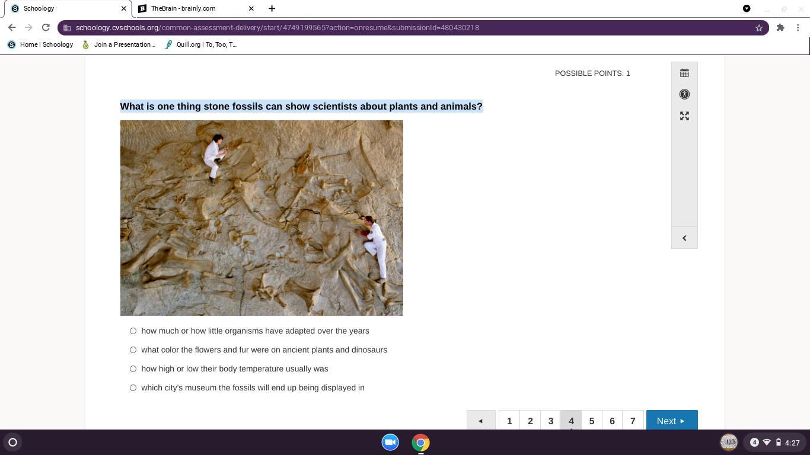Click the fossil dig site image
This screenshot has width=810, height=455.
[x=262, y=217]
